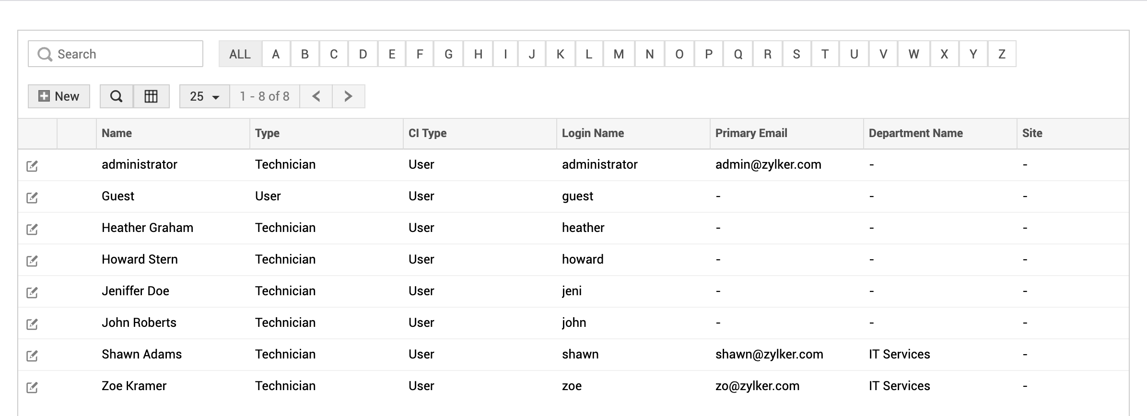Viewport: 1147px width, 416px height.
Task: Open the John Roberts user record
Action: (139, 323)
